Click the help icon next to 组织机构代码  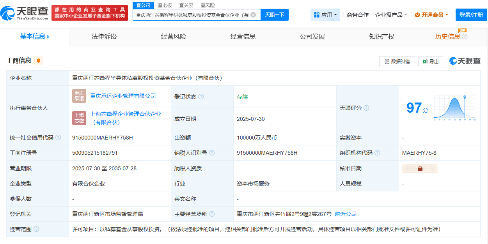pos(377,153)
